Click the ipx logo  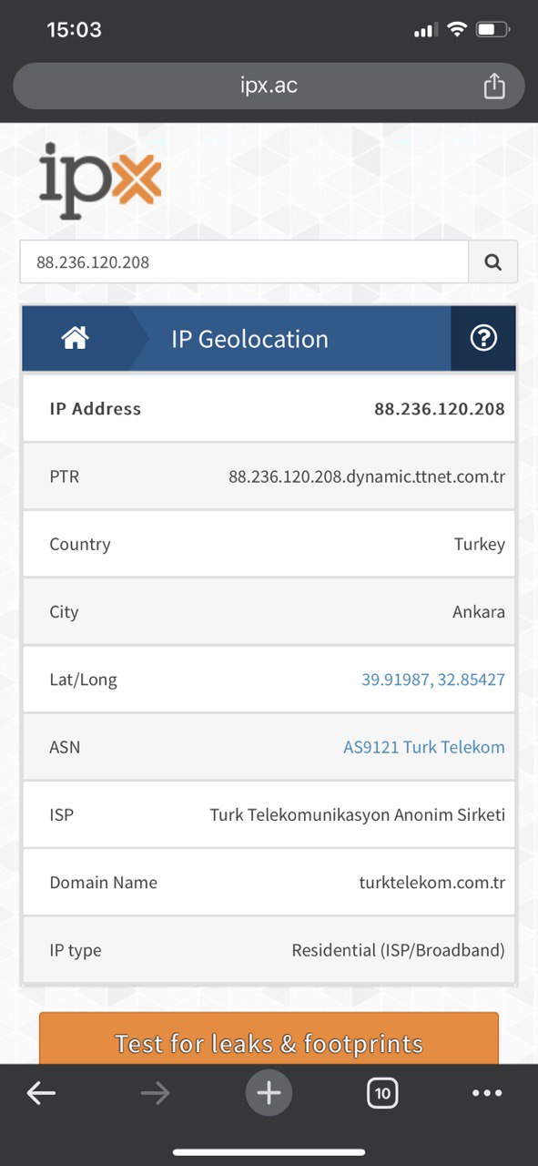click(100, 180)
